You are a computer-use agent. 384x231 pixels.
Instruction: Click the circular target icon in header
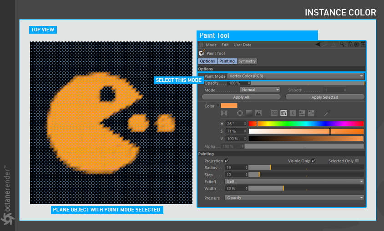(x=356, y=44)
